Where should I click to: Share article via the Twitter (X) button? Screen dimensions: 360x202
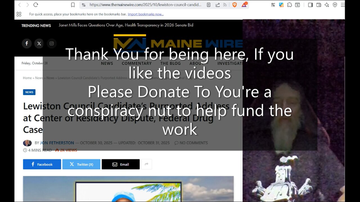point(81,164)
